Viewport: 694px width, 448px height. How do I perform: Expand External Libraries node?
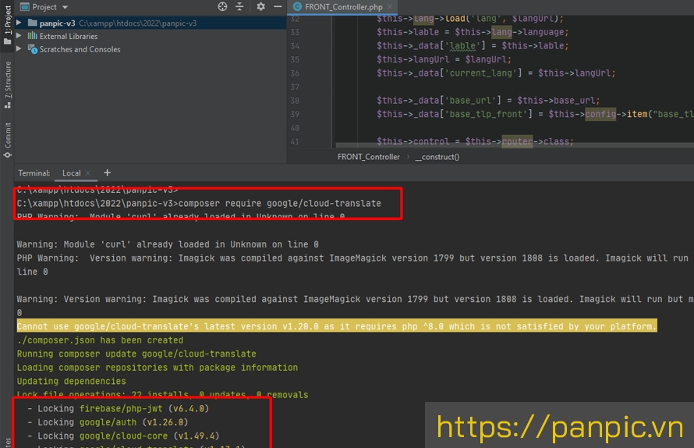[19, 36]
